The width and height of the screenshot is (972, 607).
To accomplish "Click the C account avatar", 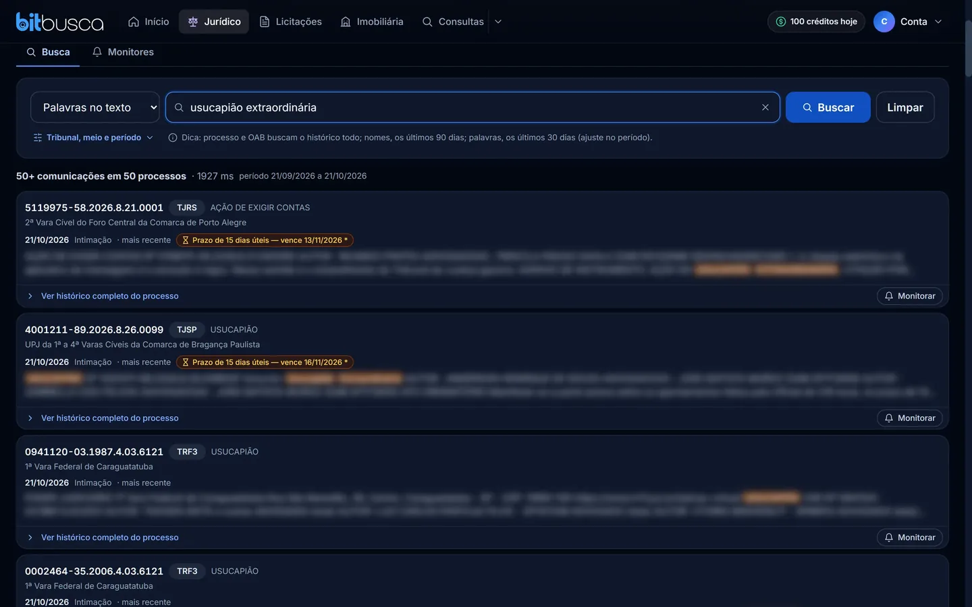I will point(884,22).
